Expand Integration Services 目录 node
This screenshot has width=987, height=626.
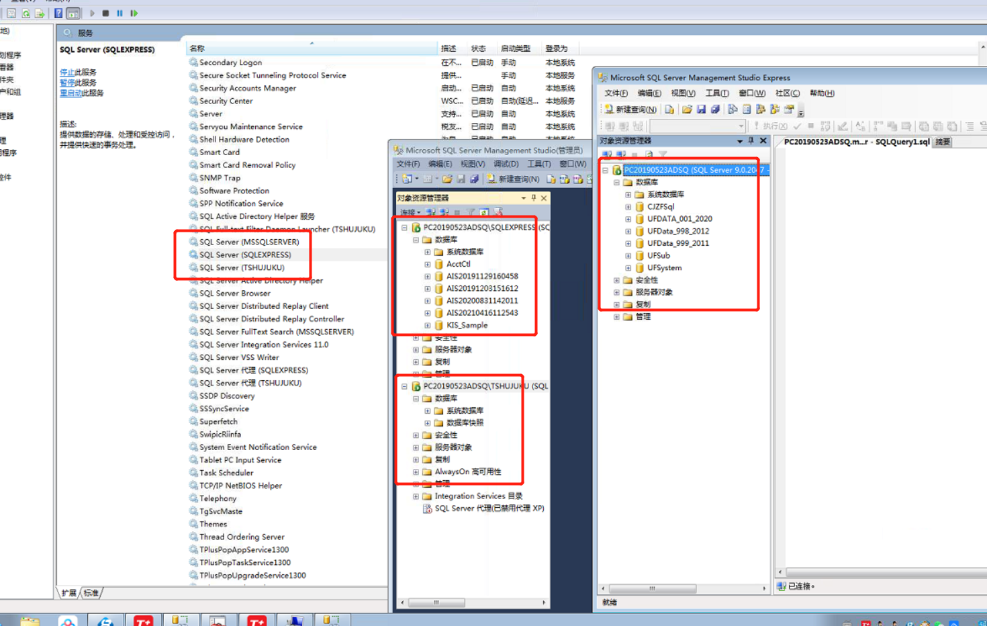(416, 496)
